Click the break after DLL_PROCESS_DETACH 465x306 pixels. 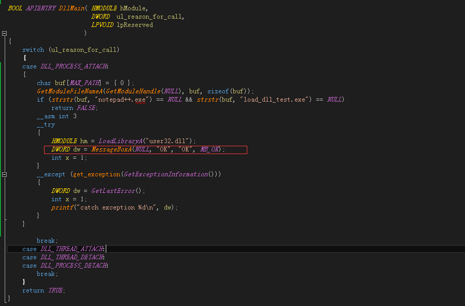[47, 274]
